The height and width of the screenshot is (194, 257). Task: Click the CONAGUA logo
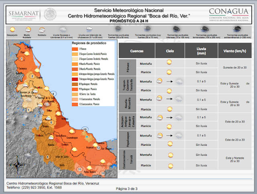tap(229, 14)
